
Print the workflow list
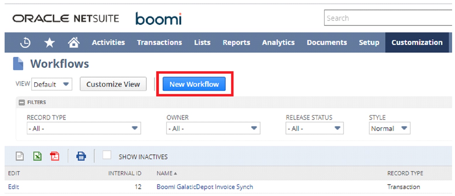81,156
